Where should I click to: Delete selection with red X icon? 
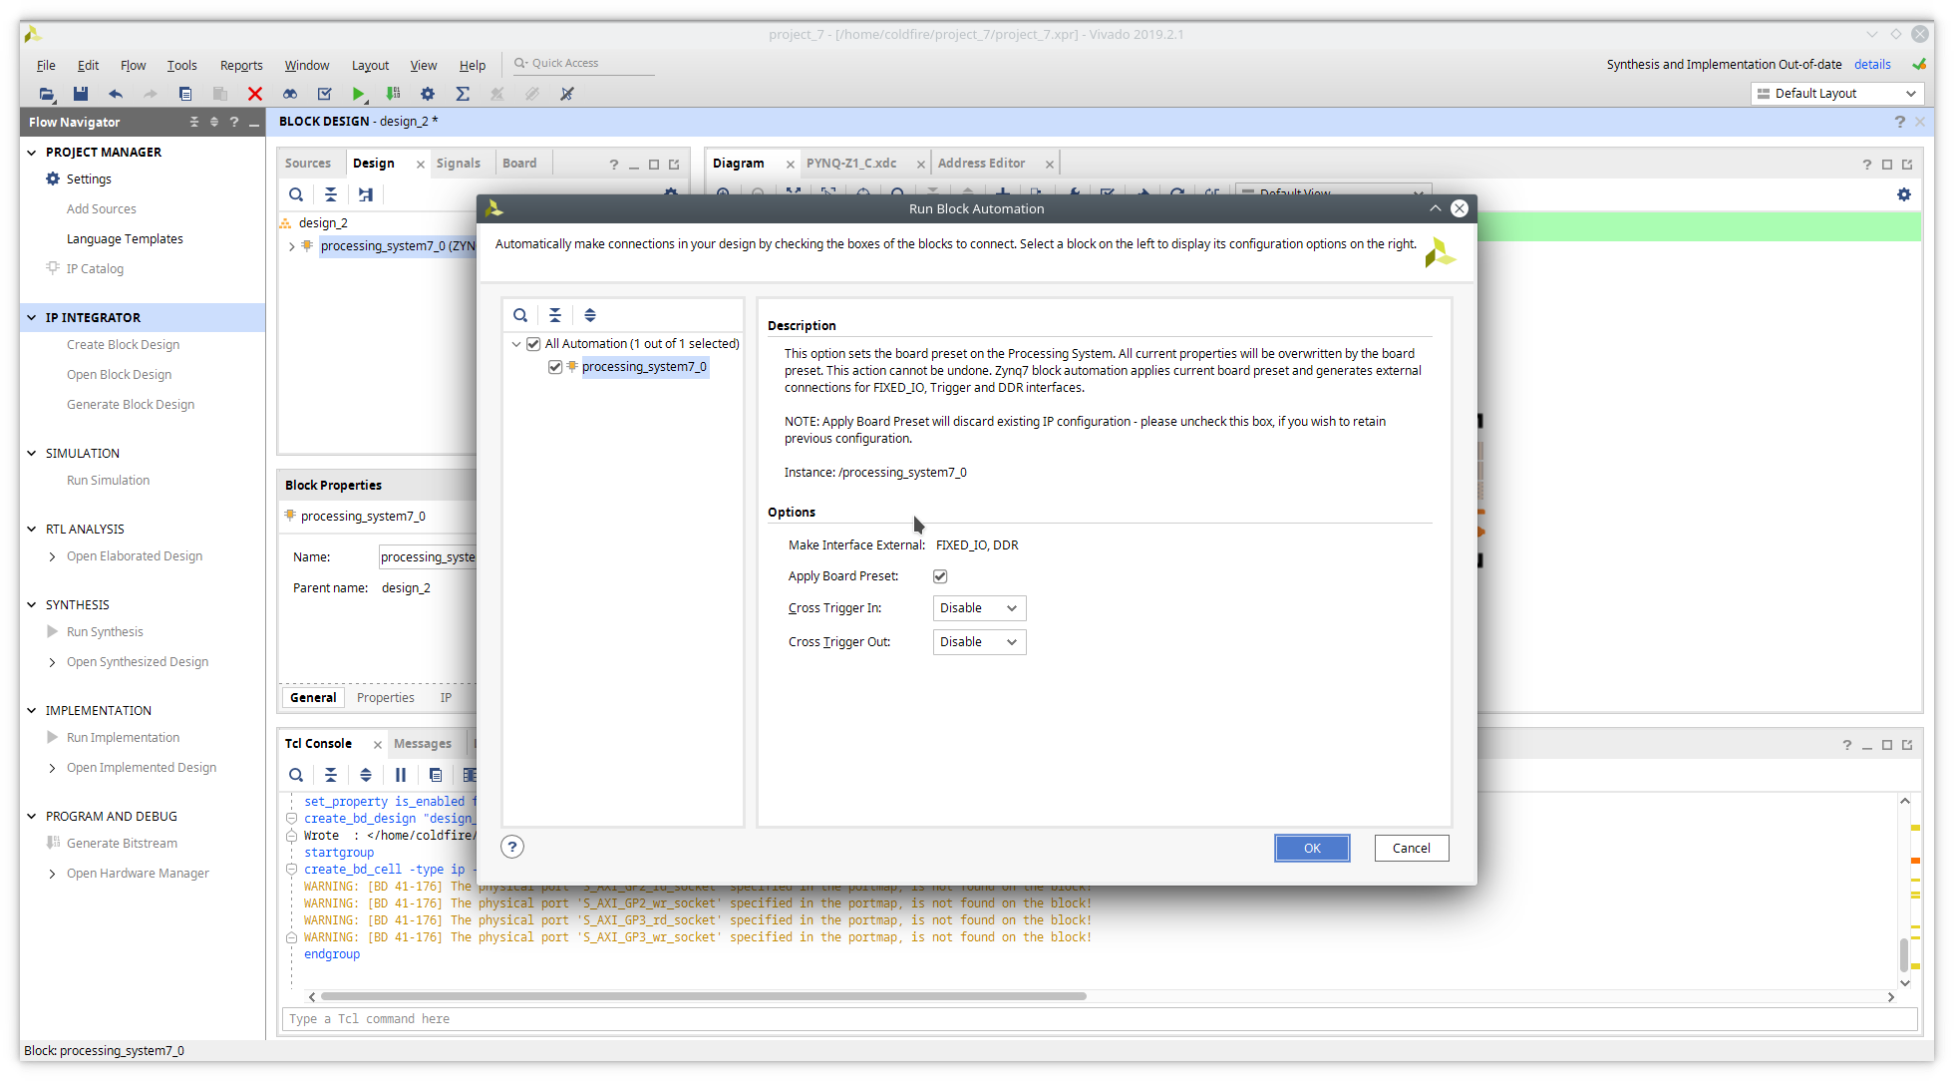(255, 94)
